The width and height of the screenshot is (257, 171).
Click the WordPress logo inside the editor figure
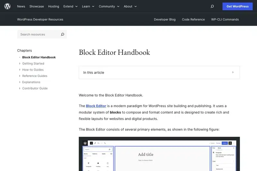point(85,143)
